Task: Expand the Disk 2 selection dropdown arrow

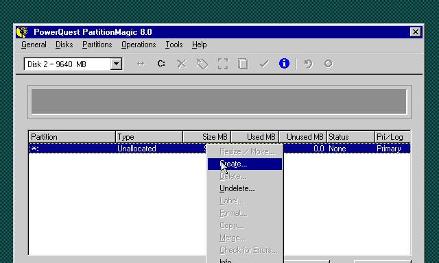Action: coord(116,64)
